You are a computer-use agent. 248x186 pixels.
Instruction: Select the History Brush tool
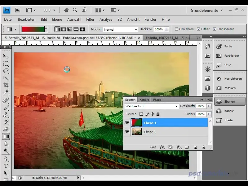(x=6, y=122)
